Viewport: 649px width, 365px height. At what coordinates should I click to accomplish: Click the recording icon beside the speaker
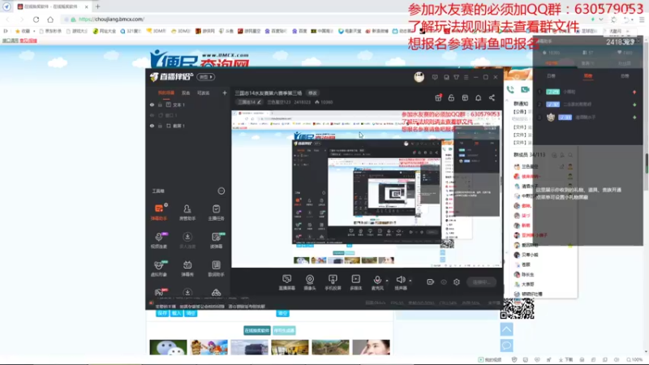pyautogui.click(x=431, y=281)
